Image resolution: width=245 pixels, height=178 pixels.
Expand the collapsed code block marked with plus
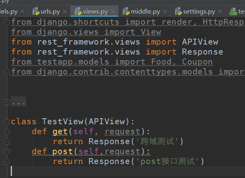coord(6,102)
